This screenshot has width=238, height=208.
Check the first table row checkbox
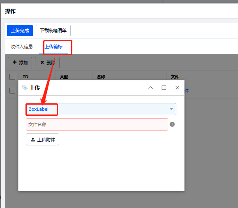tap(12, 91)
